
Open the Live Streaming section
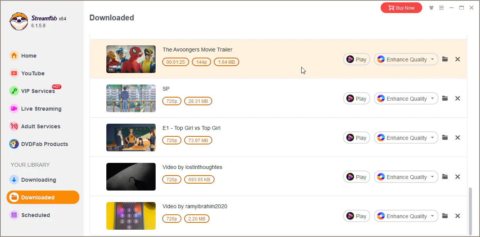click(41, 109)
